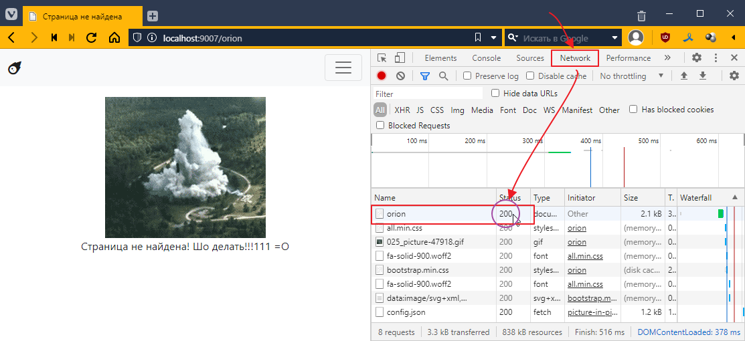Activate the inspect element picker

382,58
